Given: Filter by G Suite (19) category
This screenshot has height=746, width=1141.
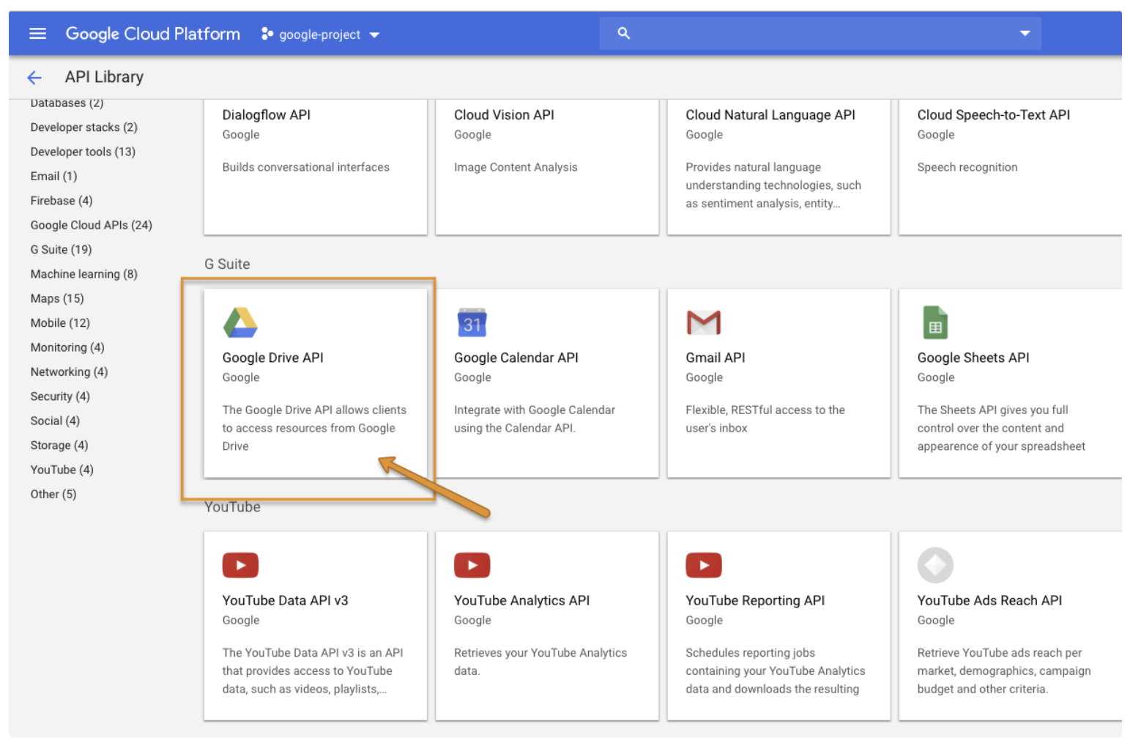Looking at the screenshot, I should 61,250.
